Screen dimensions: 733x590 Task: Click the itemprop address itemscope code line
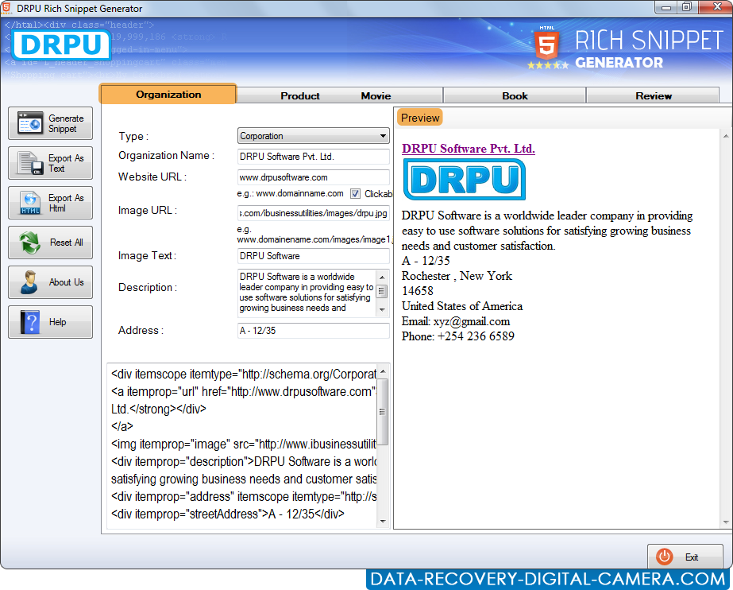pyautogui.click(x=244, y=496)
